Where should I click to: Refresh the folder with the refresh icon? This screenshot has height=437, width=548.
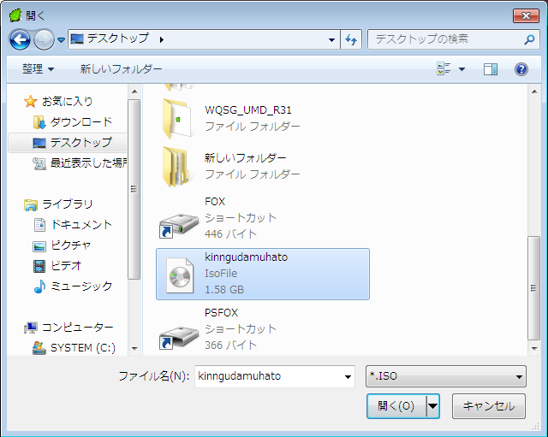pos(351,40)
